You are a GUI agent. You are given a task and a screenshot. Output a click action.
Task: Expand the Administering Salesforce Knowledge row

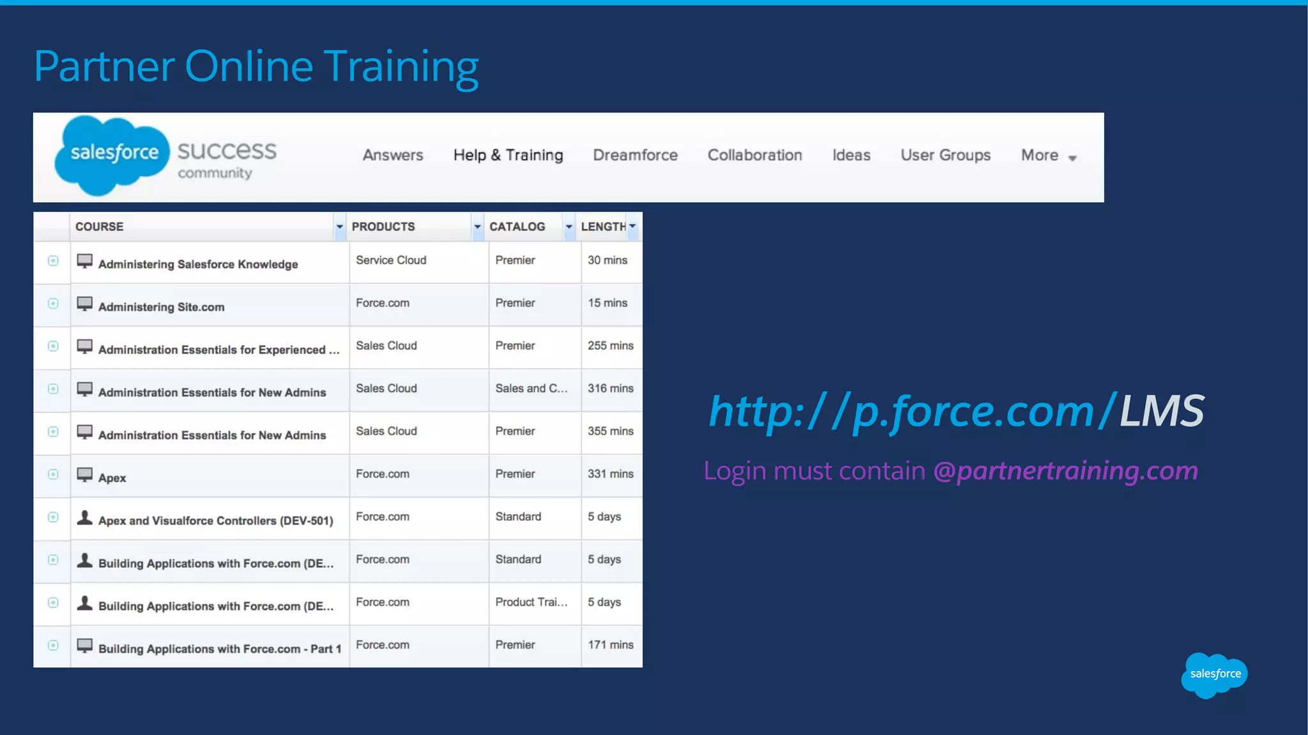point(53,261)
